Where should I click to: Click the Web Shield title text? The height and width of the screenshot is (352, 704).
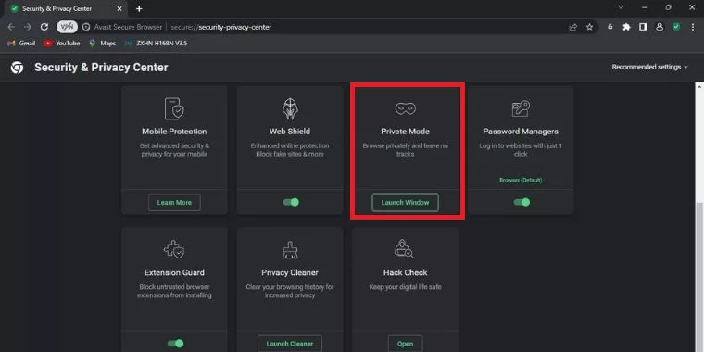(290, 132)
